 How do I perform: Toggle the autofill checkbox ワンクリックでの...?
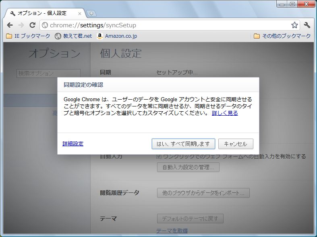[159, 156]
